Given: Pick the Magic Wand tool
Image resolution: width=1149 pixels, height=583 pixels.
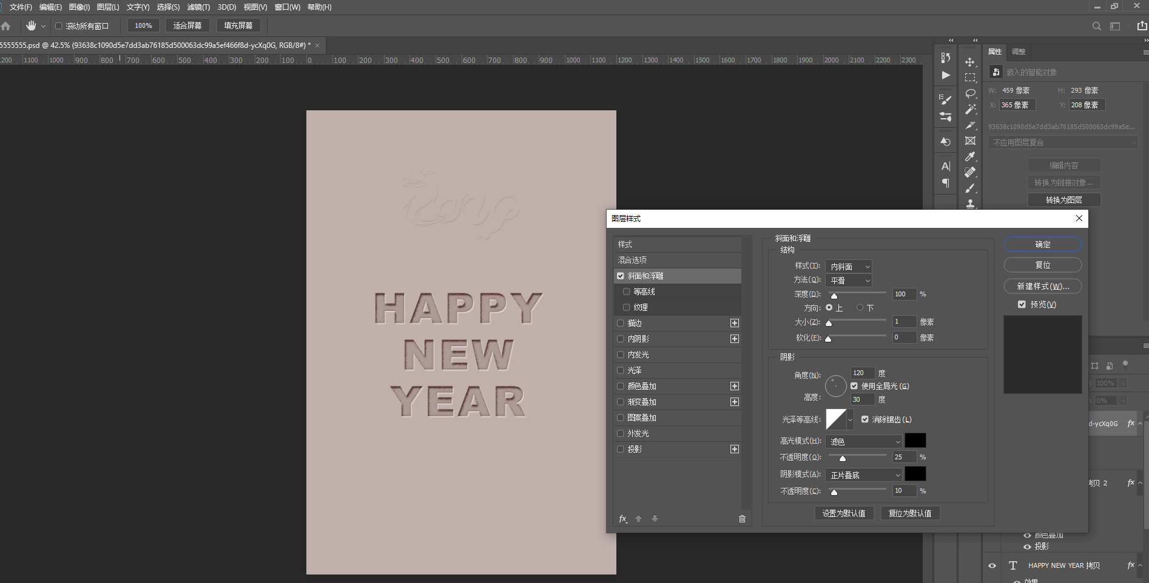Looking at the screenshot, I should (x=970, y=109).
